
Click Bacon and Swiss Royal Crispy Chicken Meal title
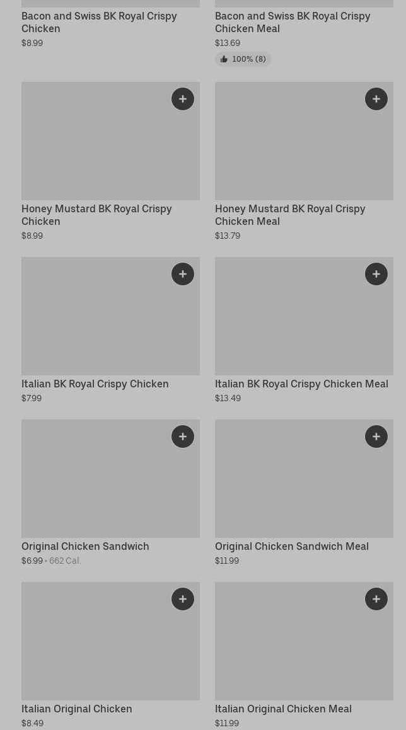tap(293, 22)
